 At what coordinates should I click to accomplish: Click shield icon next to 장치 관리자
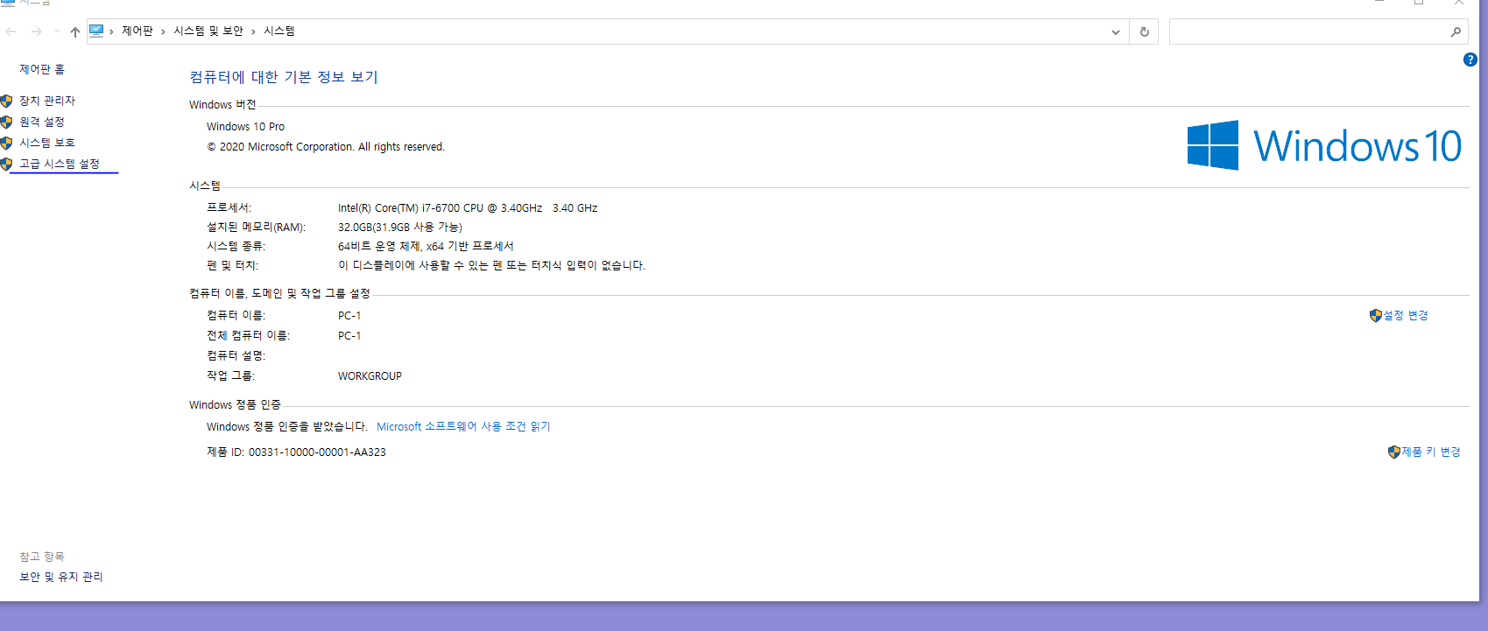tap(7, 101)
